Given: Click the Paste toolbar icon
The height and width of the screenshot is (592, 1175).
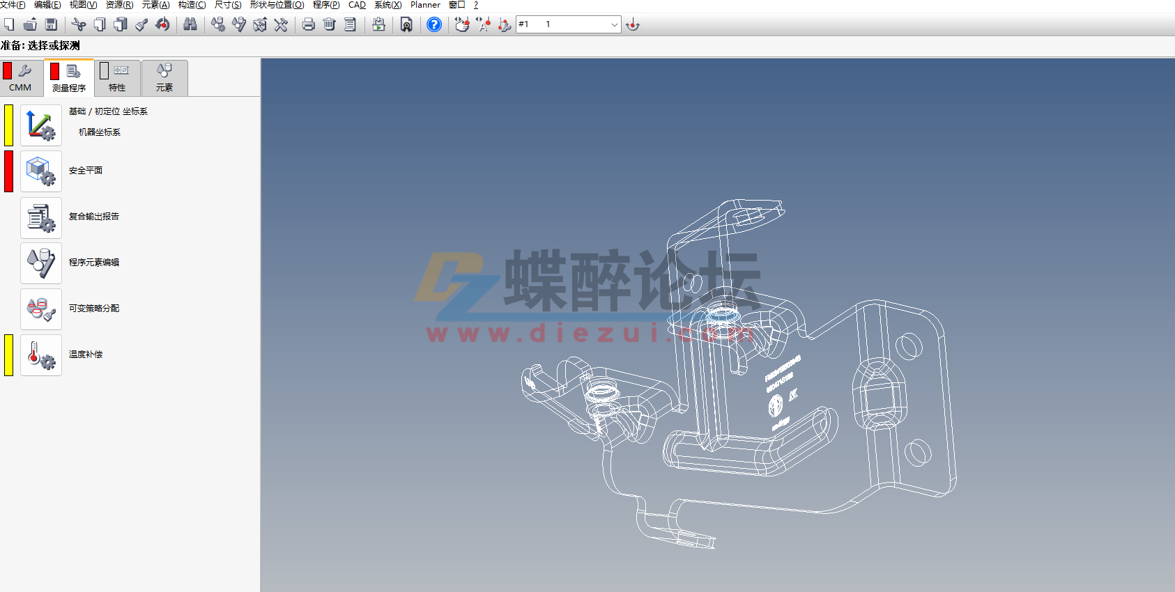Looking at the screenshot, I should [121, 25].
